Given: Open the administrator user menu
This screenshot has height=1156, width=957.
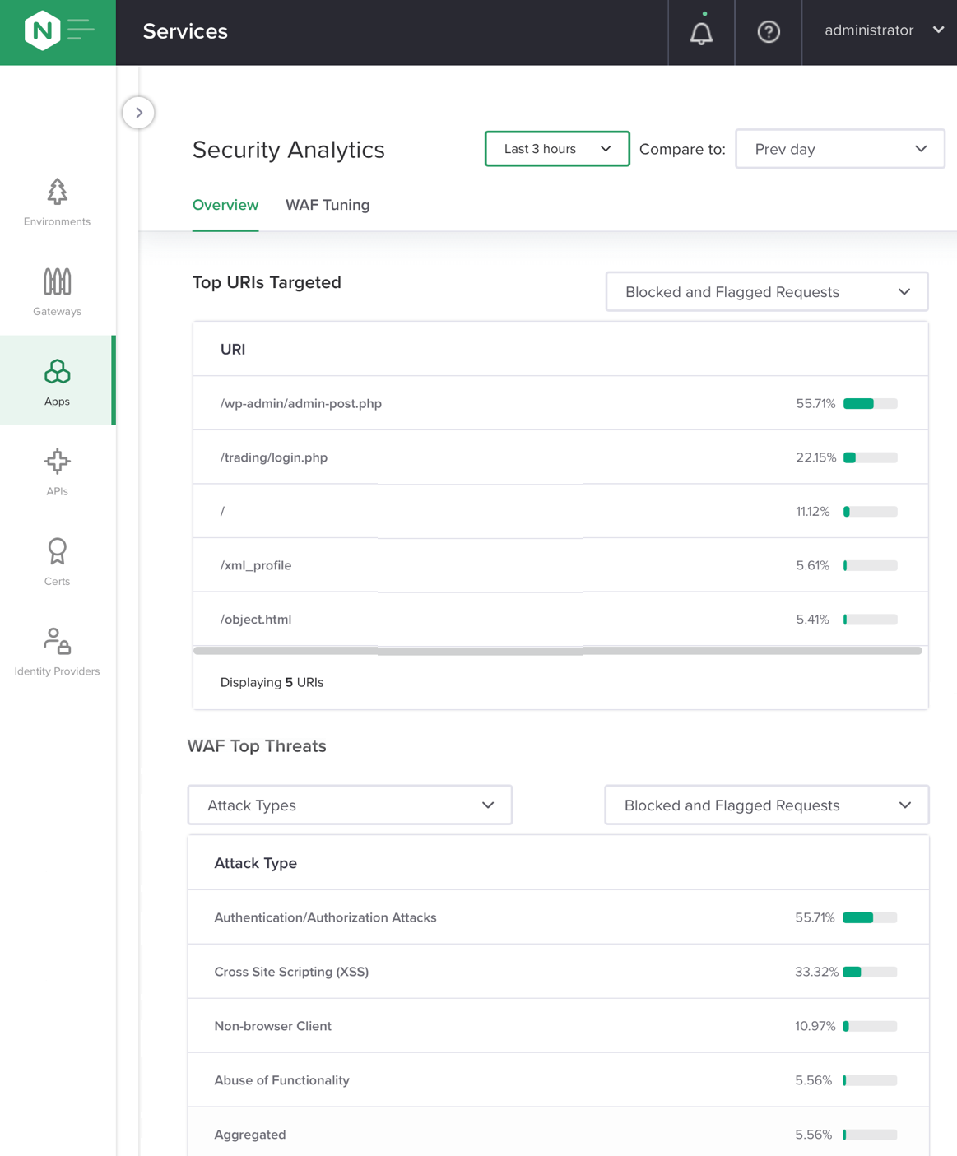Looking at the screenshot, I should click(x=883, y=30).
